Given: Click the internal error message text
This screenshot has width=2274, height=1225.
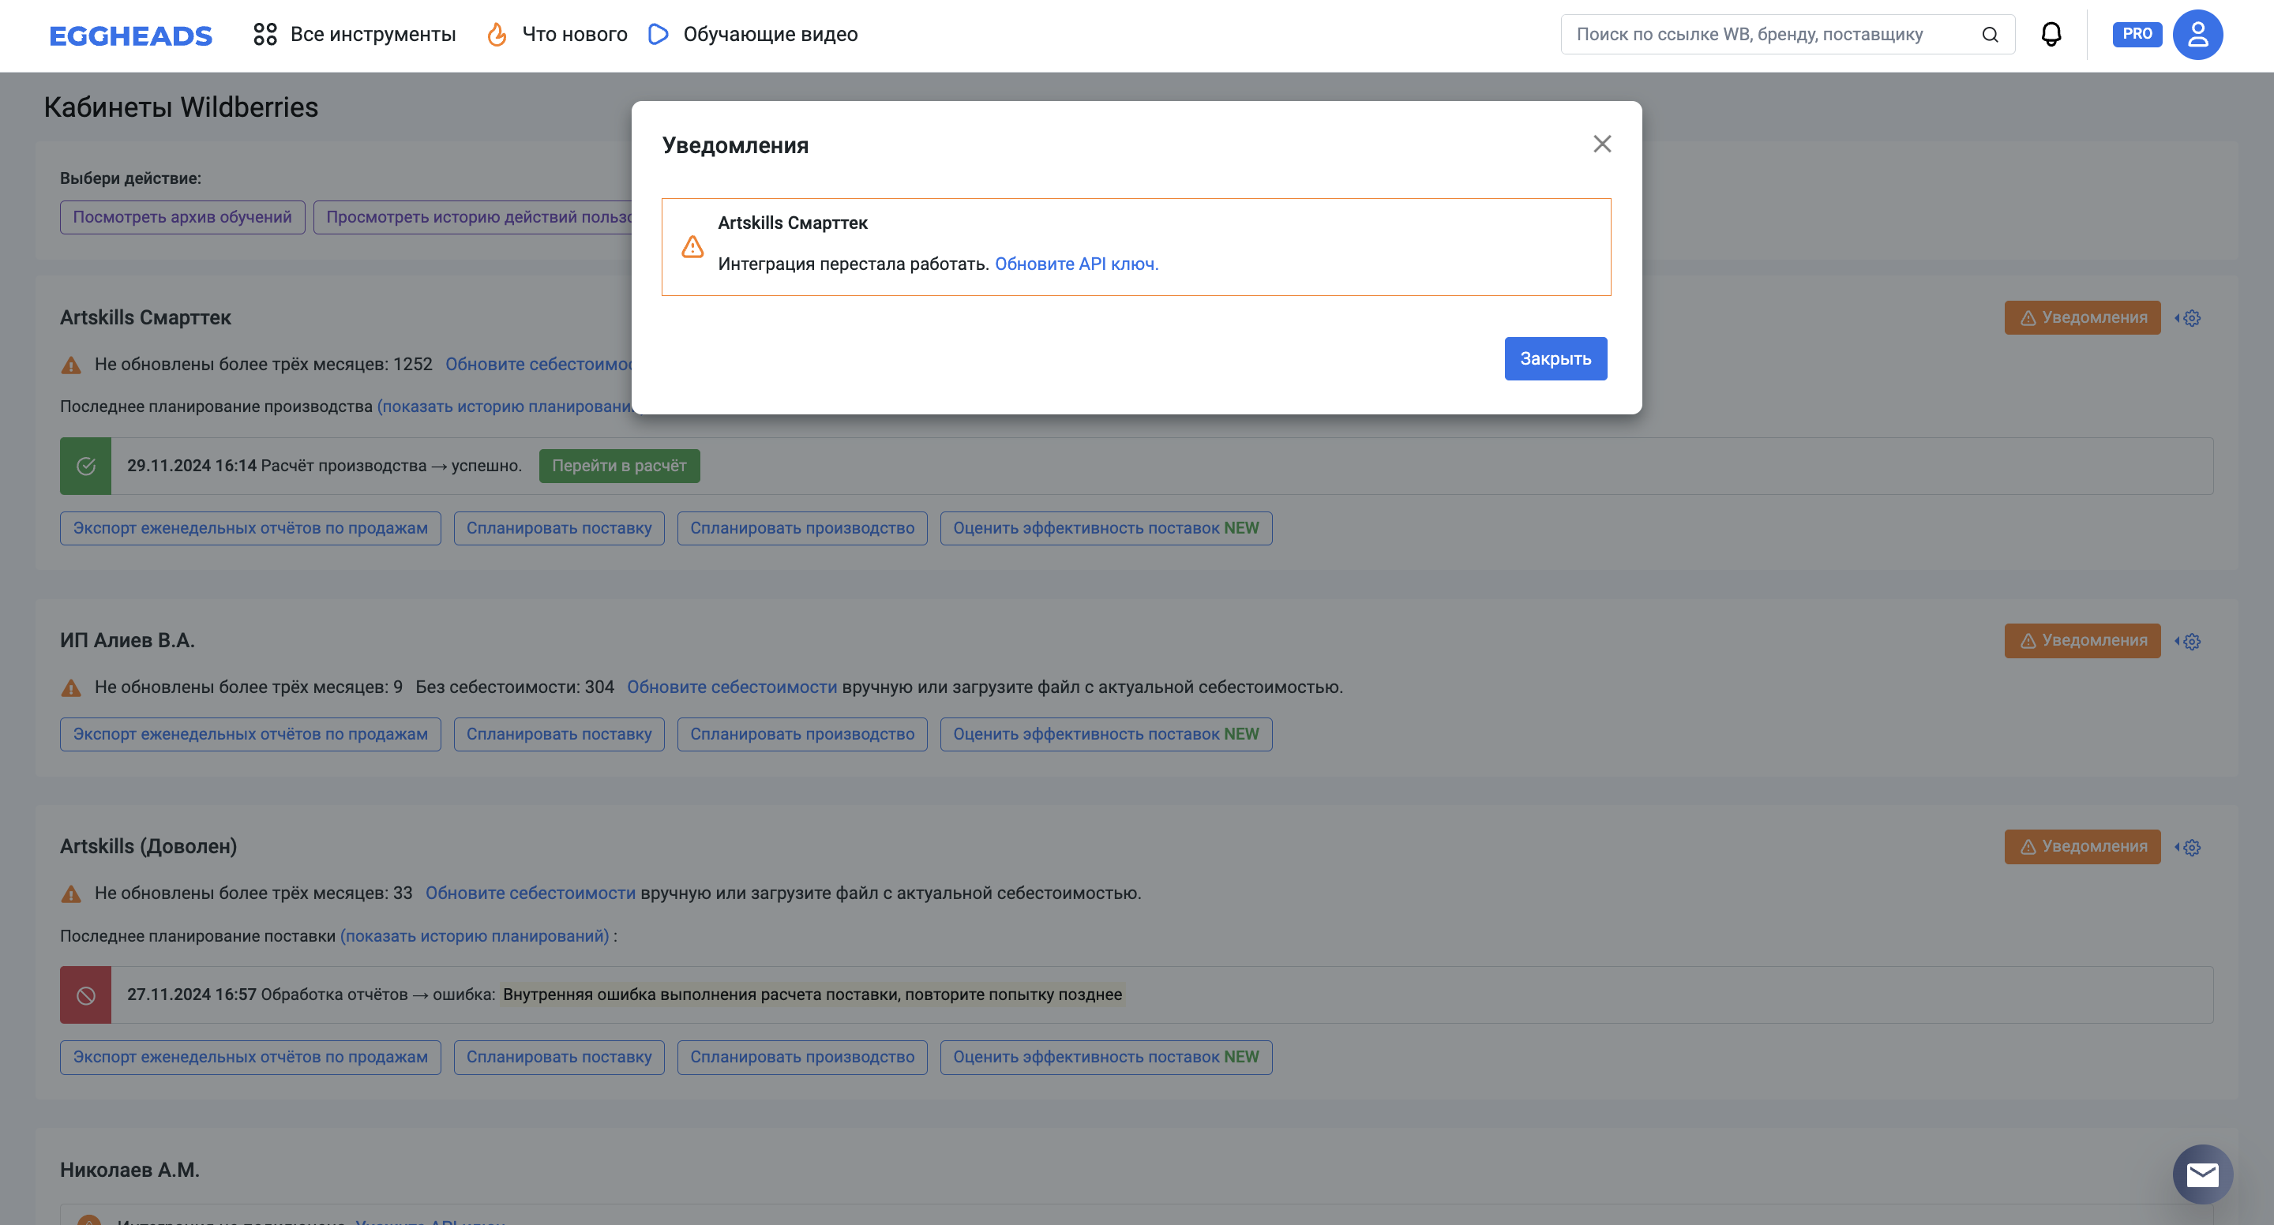Looking at the screenshot, I should click(x=812, y=995).
